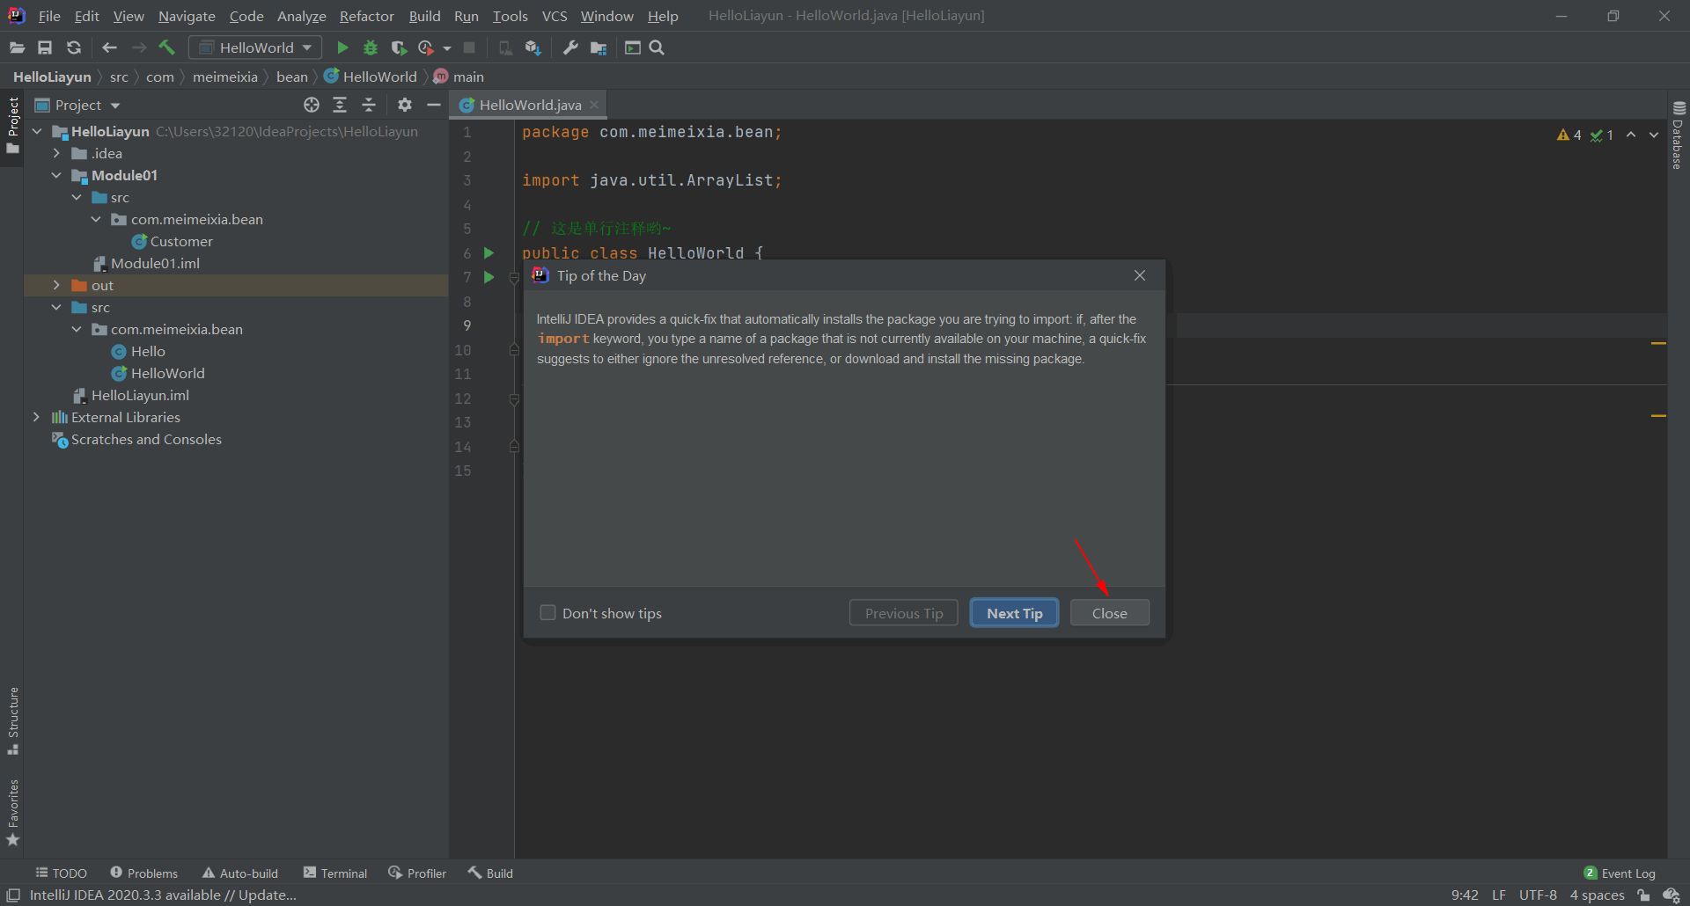Open the Profiler tool tab
1690x906 pixels.
pos(417,873)
